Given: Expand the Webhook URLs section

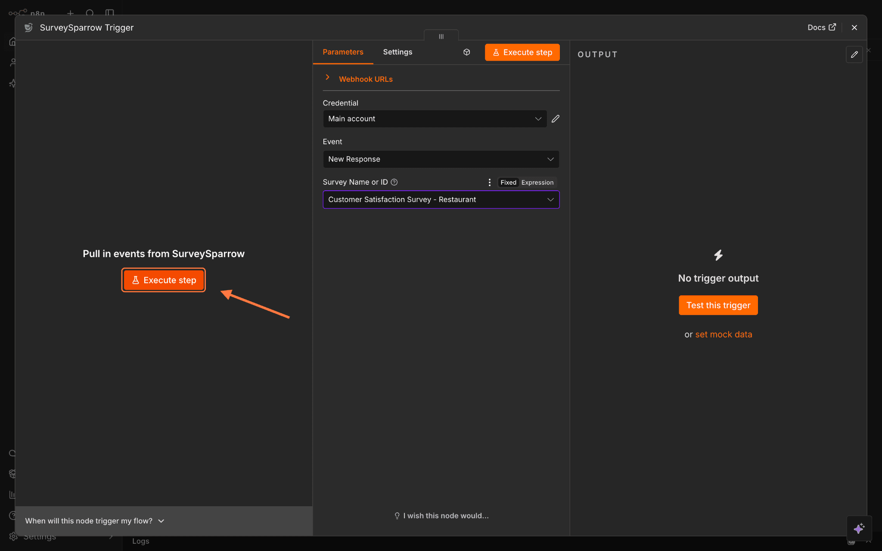Looking at the screenshot, I should pos(365,79).
